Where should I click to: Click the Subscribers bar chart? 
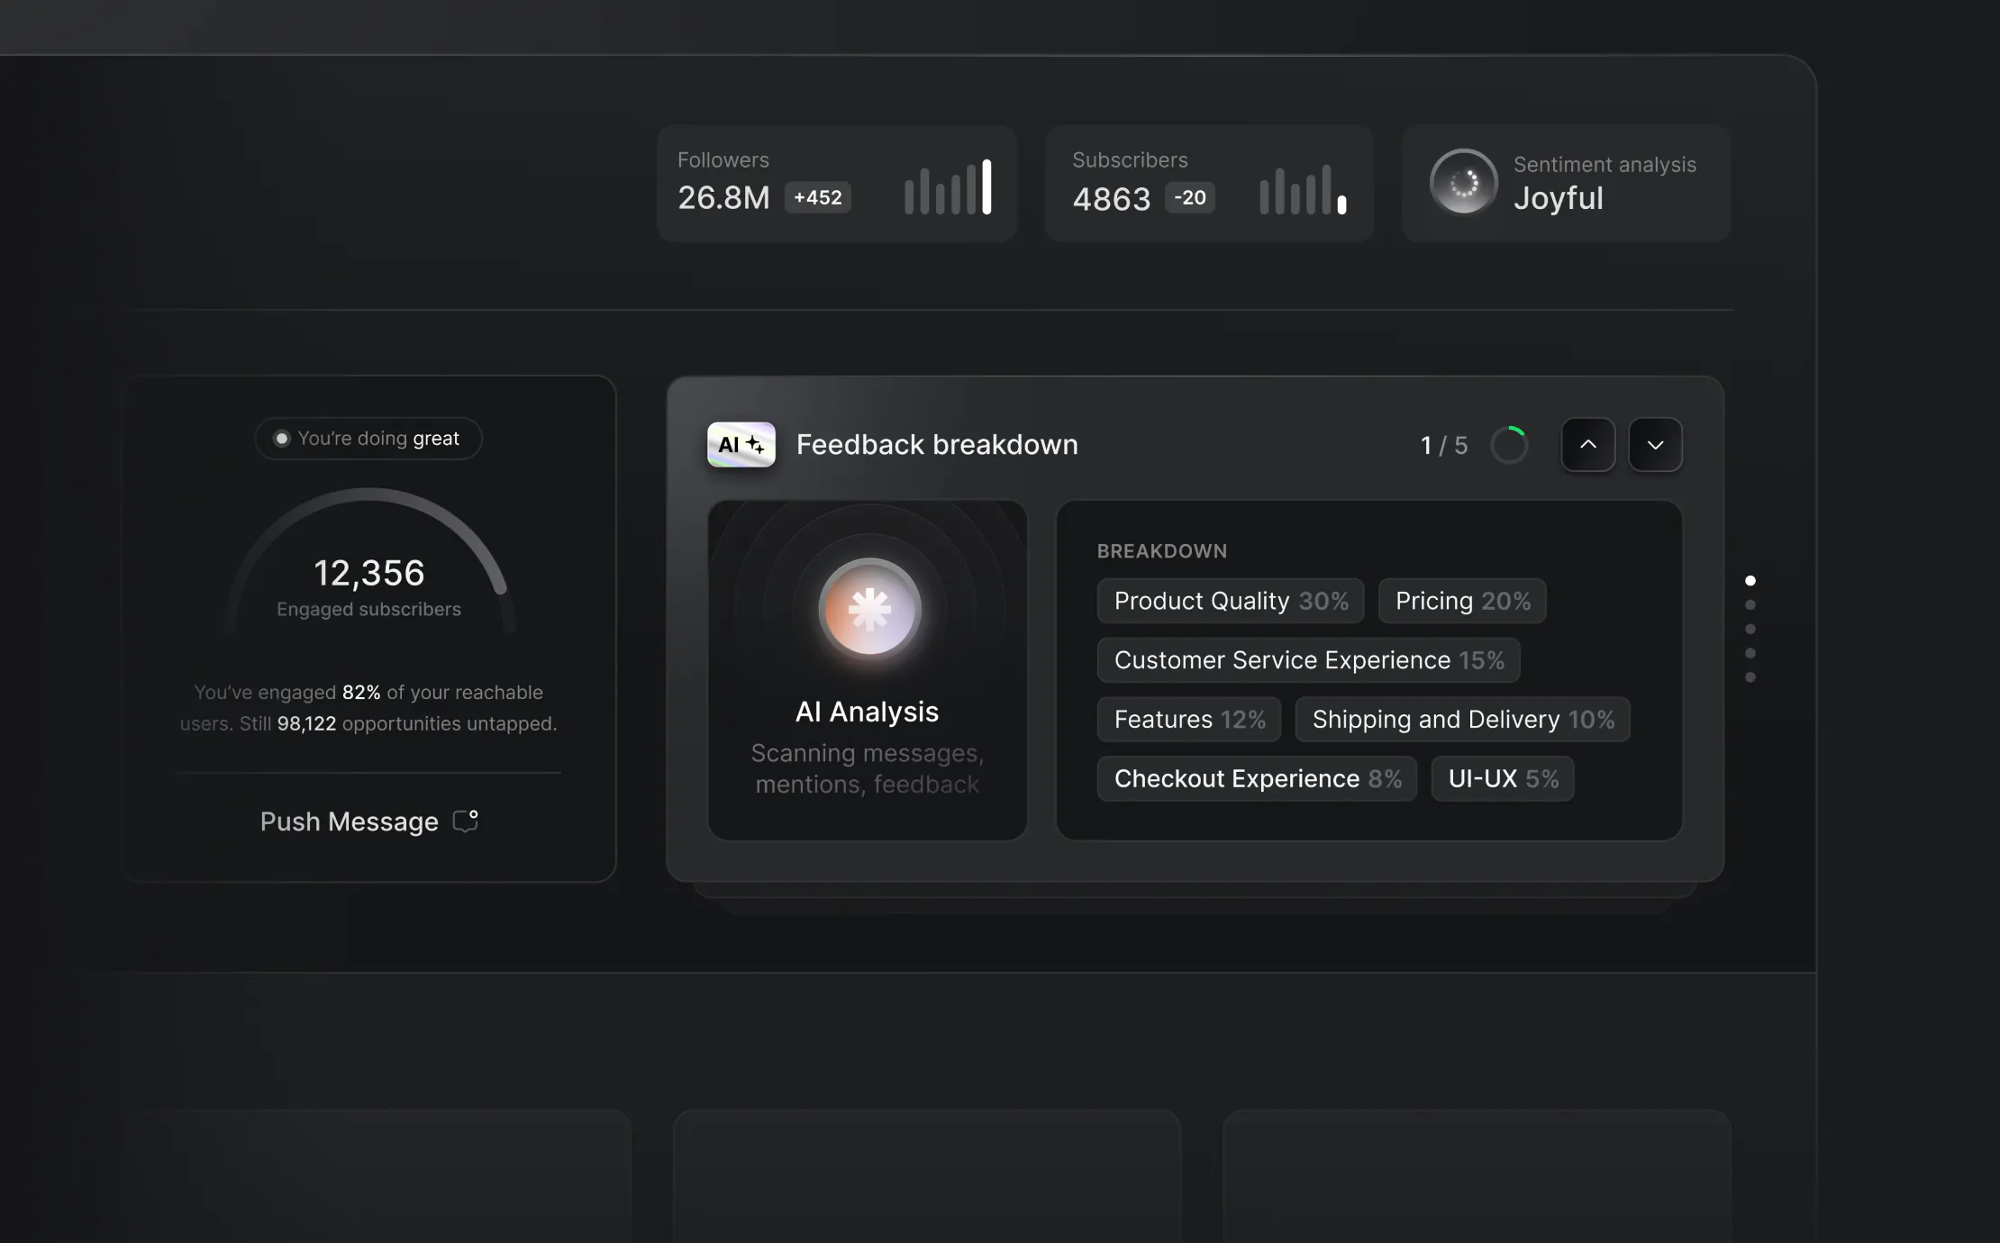coord(1304,189)
